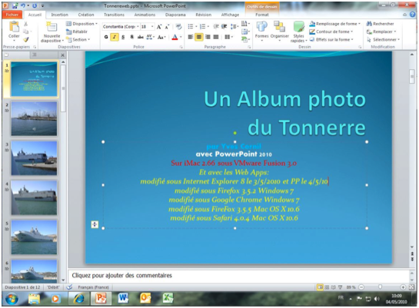Open align text vertical icon
419x308 pixels.
(x=245, y=31)
